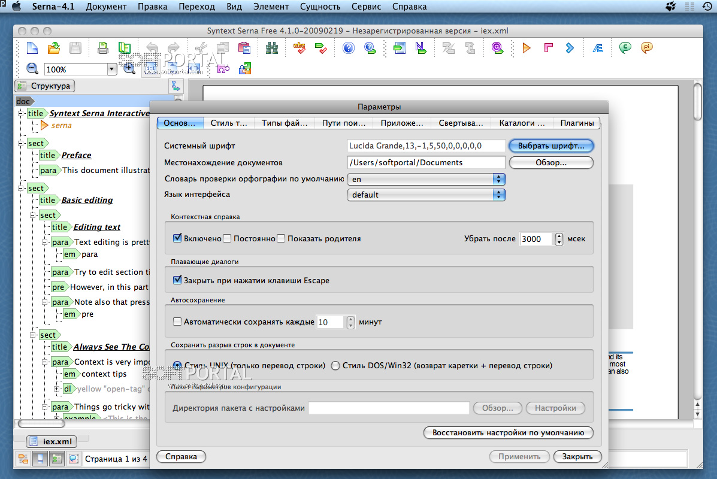This screenshot has height=479, width=717.
Task: Open help with the blue question mark icon
Action: coord(349,48)
